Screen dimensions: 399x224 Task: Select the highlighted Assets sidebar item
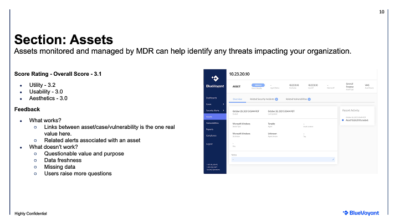pos(215,117)
